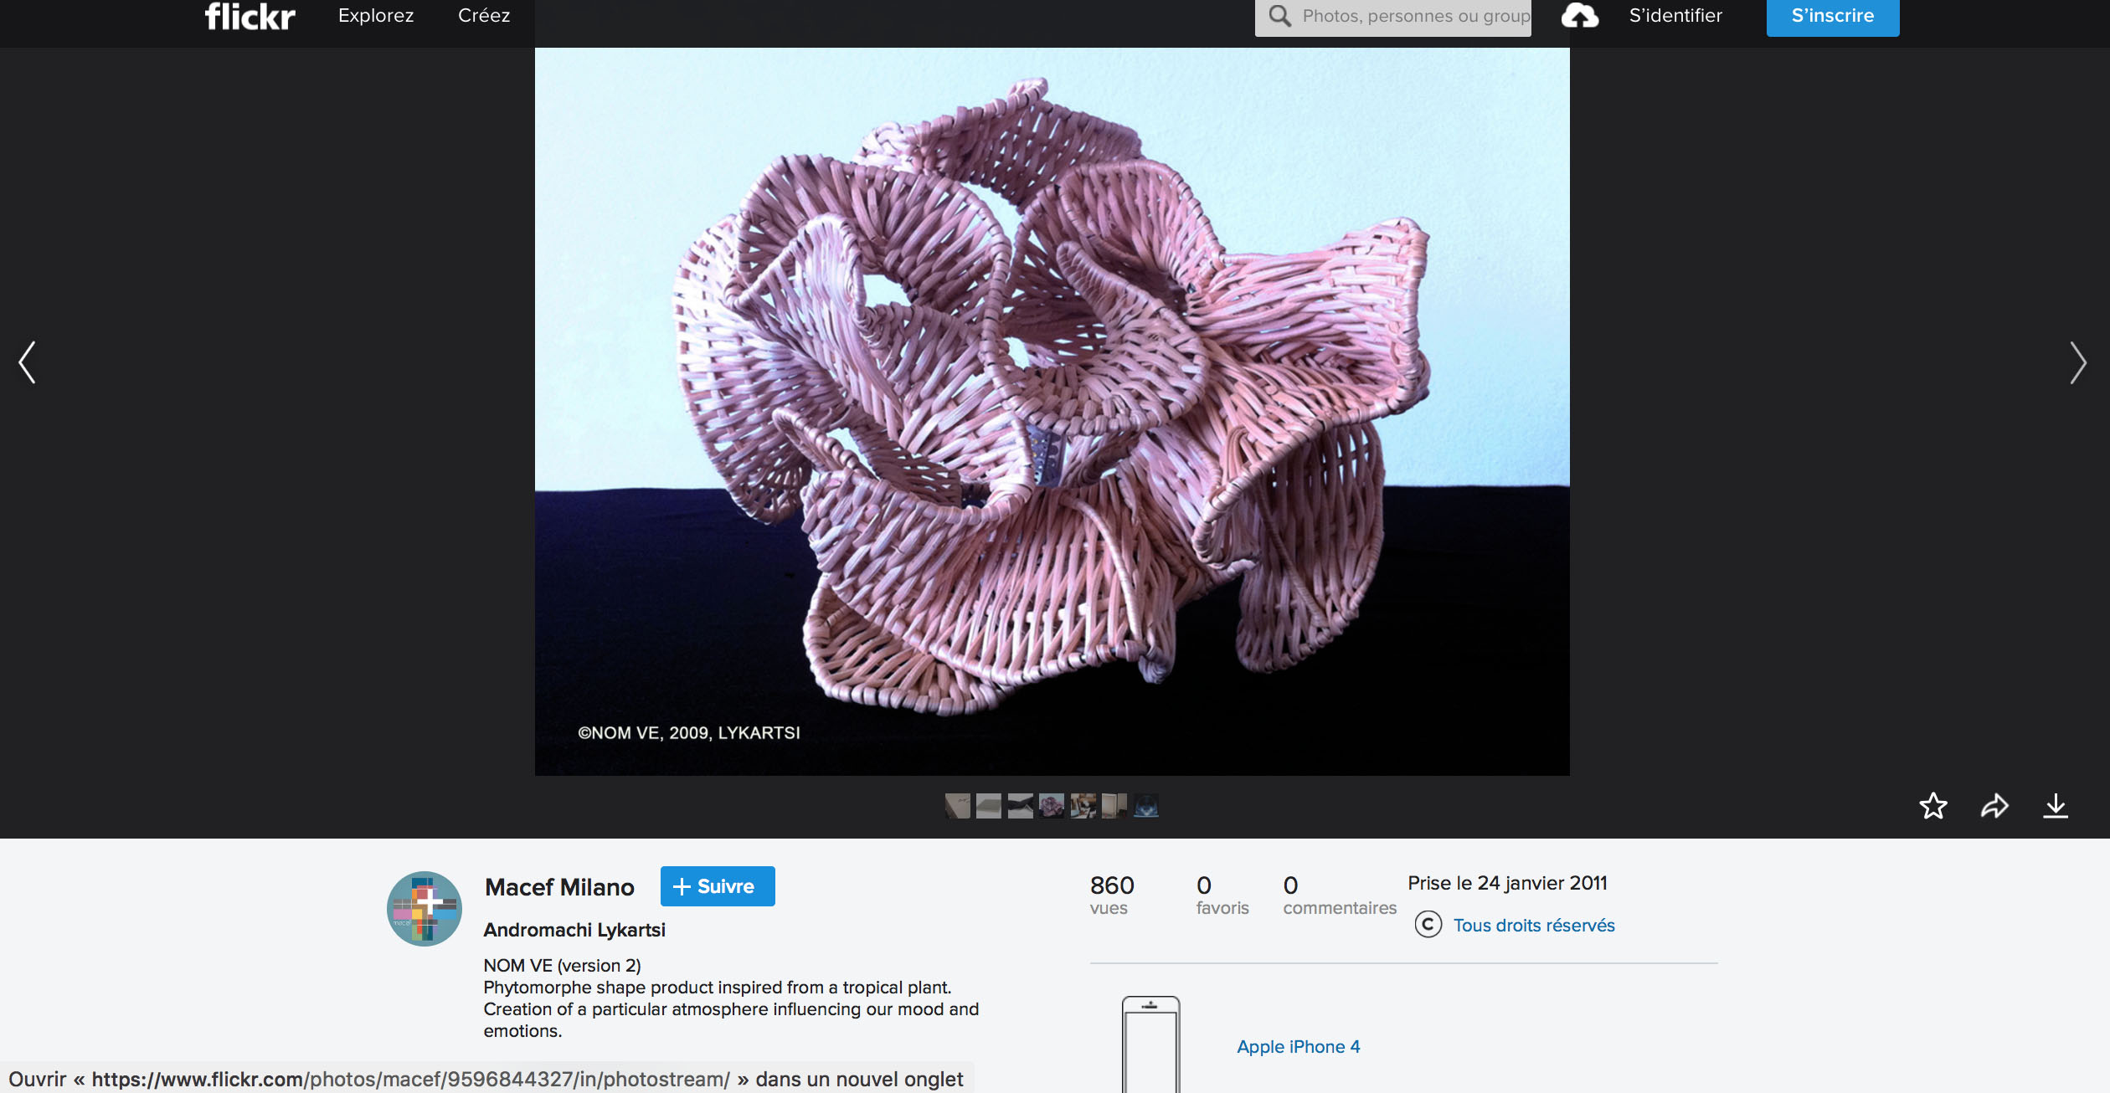Open the Créez menu
The height and width of the screenshot is (1093, 2110).
point(484,16)
